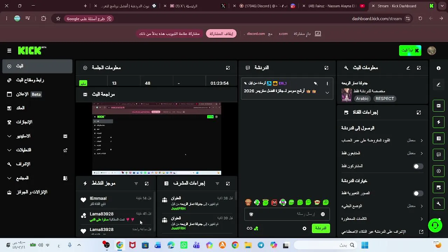This screenshot has height=252, width=448.
Task: Pop out the إجراءات القناة panel
Action: [419, 112]
